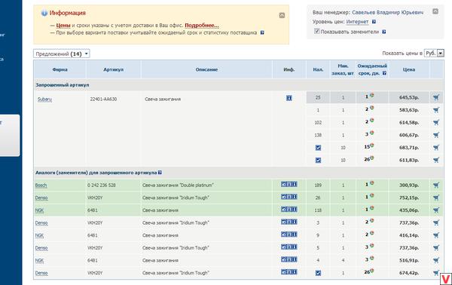Toggle the Показывать заменители checkbox

tap(317, 31)
